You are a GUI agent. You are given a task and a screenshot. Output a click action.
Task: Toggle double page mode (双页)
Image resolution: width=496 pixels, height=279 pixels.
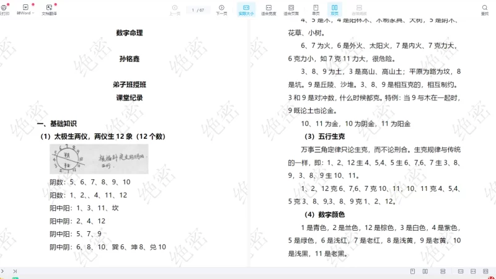[334, 9]
